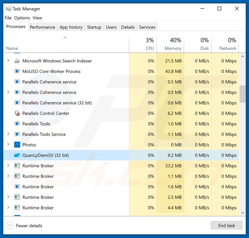This screenshot has width=249, height=238.
Task: Maximize the Task Manager window
Action: tap(219, 8)
